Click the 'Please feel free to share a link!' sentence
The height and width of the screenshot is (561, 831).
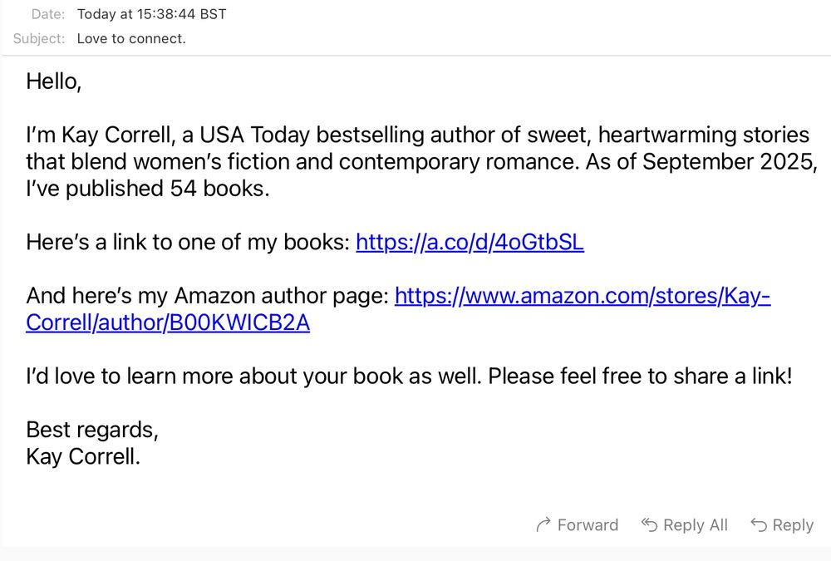pyautogui.click(x=640, y=376)
